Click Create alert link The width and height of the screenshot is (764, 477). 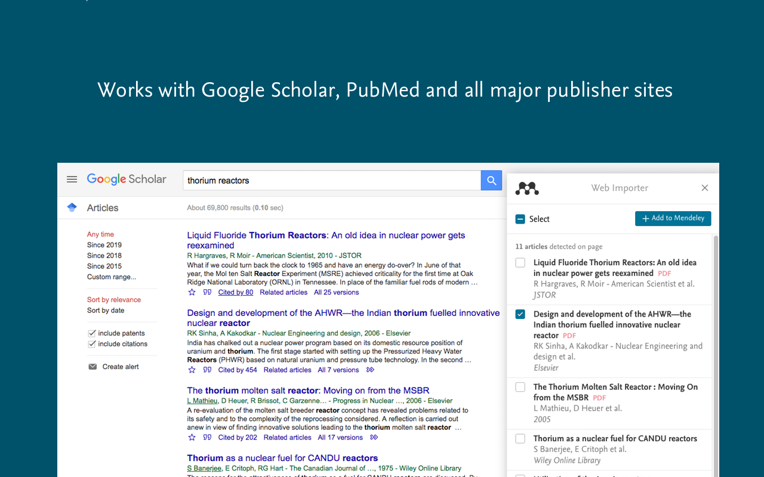pos(121,367)
